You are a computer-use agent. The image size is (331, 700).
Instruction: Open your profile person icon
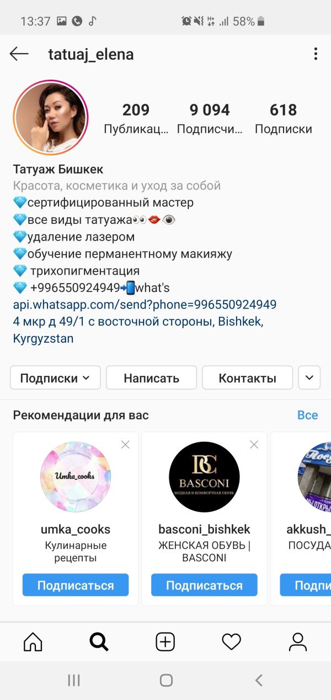(298, 641)
